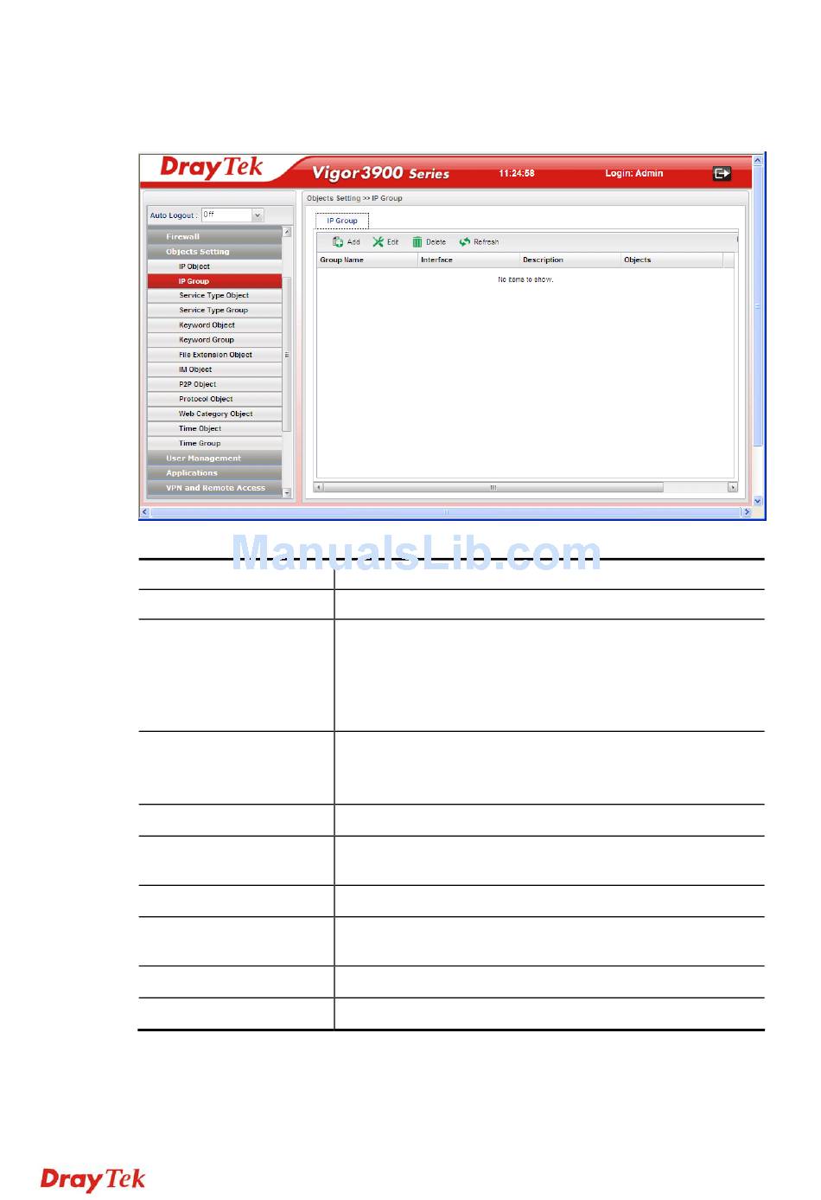Image resolution: width=821 pixels, height=1200 pixels.
Task: Click browser vertical scrollbar down arrow
Action: 758,501
